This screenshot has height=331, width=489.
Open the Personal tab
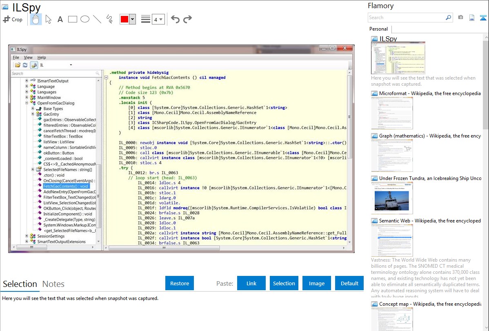coord(378,29)
